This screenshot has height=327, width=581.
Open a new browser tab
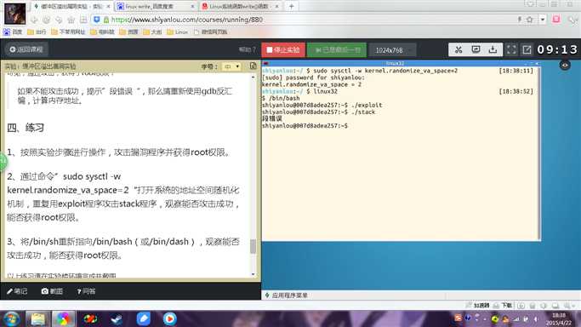coord(291,6)
